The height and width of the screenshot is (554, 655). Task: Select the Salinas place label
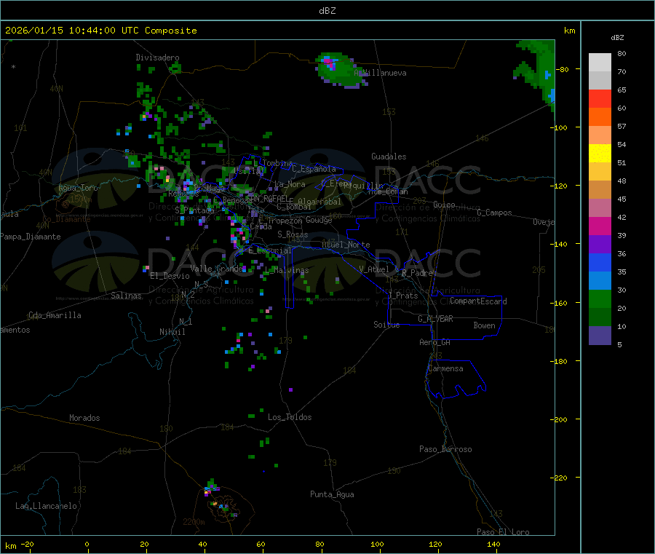pyautogui.click(x=126, y=296)
